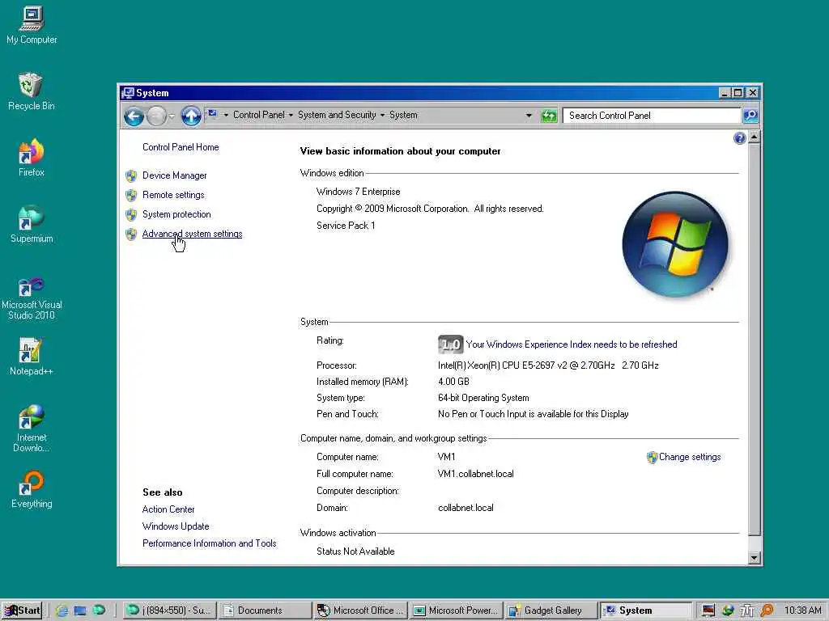Click System in the breadcrumb path
The height and width of the screenshot is (621, 829).
pyautogui.click(x=403, y=115)
